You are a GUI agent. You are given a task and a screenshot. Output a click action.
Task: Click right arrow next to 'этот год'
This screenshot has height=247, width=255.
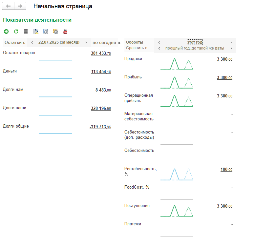coord(231,42)
